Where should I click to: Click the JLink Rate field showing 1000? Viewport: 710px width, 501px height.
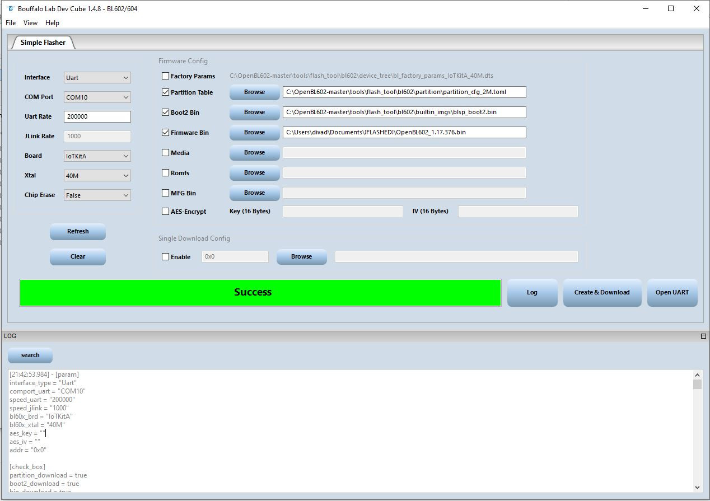[x=97, y=136]
